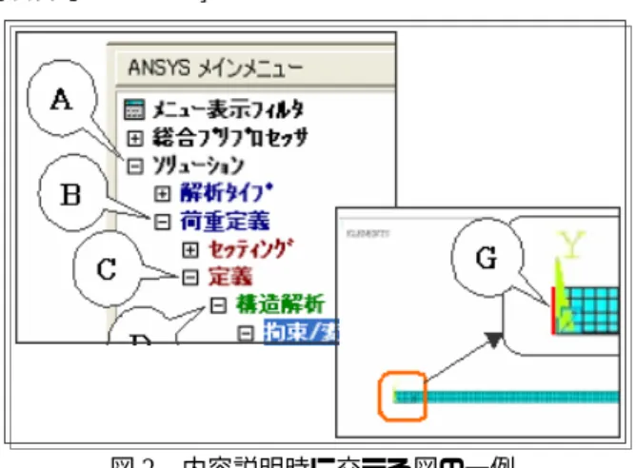This screenshot has width=636, height=468.
Task: Click the long cyan beam mesh
Action: coord(507,397)
